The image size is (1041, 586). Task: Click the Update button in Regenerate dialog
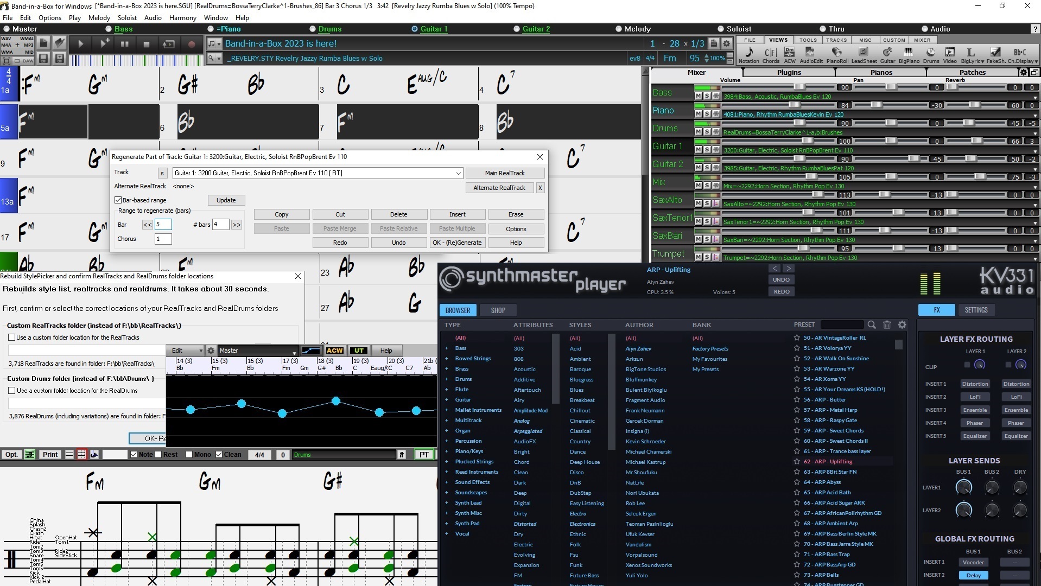226,200
